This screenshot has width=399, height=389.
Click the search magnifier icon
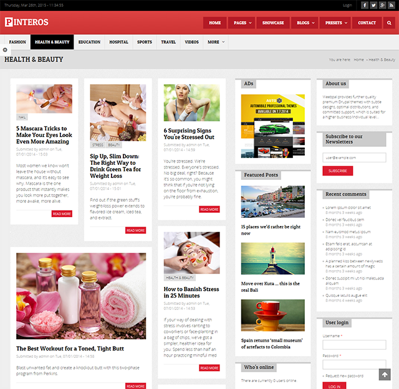[x=389, y=23]
